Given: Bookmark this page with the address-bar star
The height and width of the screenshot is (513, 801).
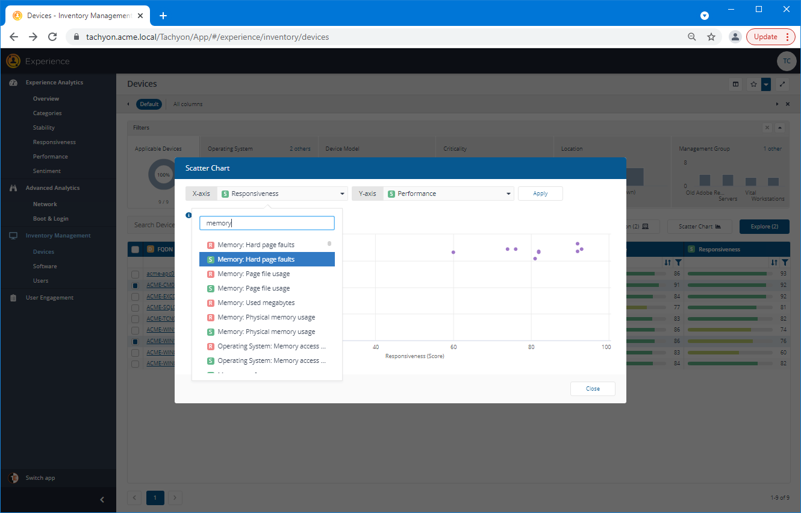Looking at the screenshot, I should coord(711,37).
